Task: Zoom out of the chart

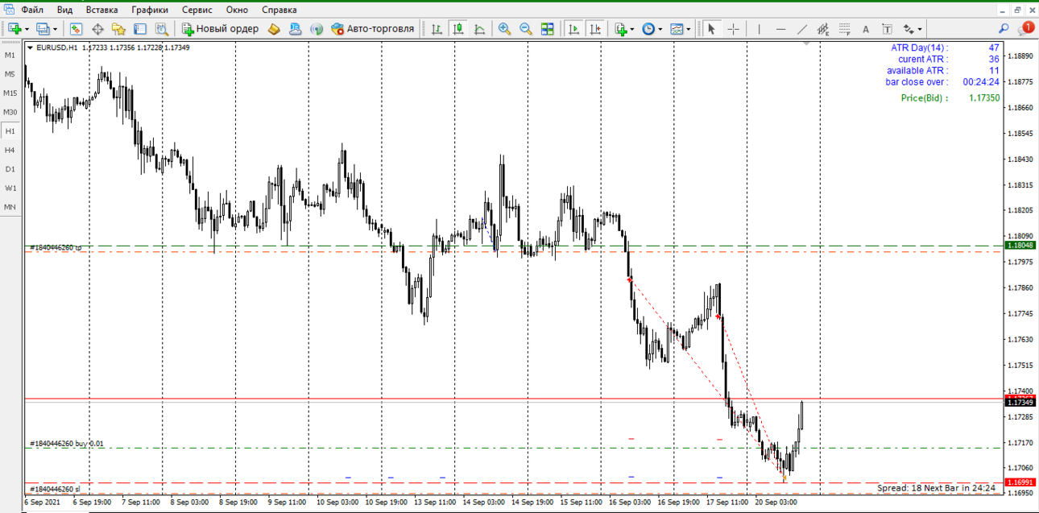Action: (526, 29)
